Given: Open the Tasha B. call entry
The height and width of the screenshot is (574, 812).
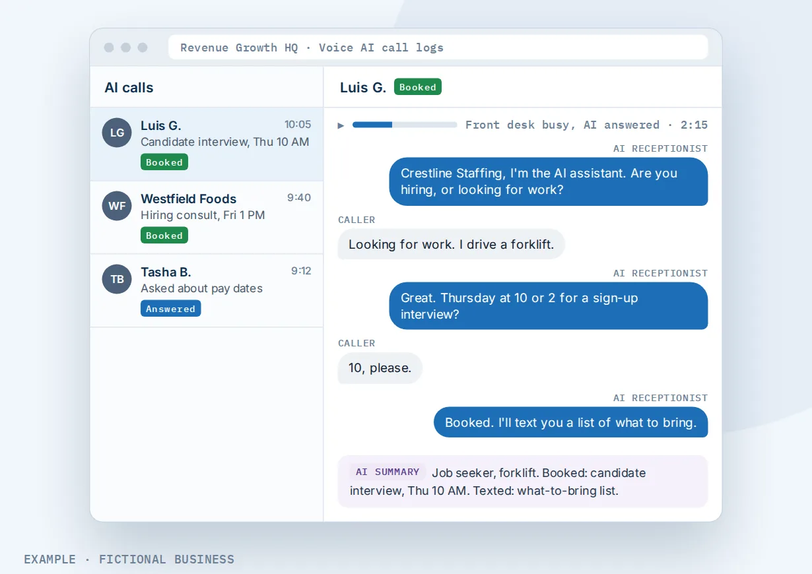Looking at the screenshot, I should [x=207, y=290].
